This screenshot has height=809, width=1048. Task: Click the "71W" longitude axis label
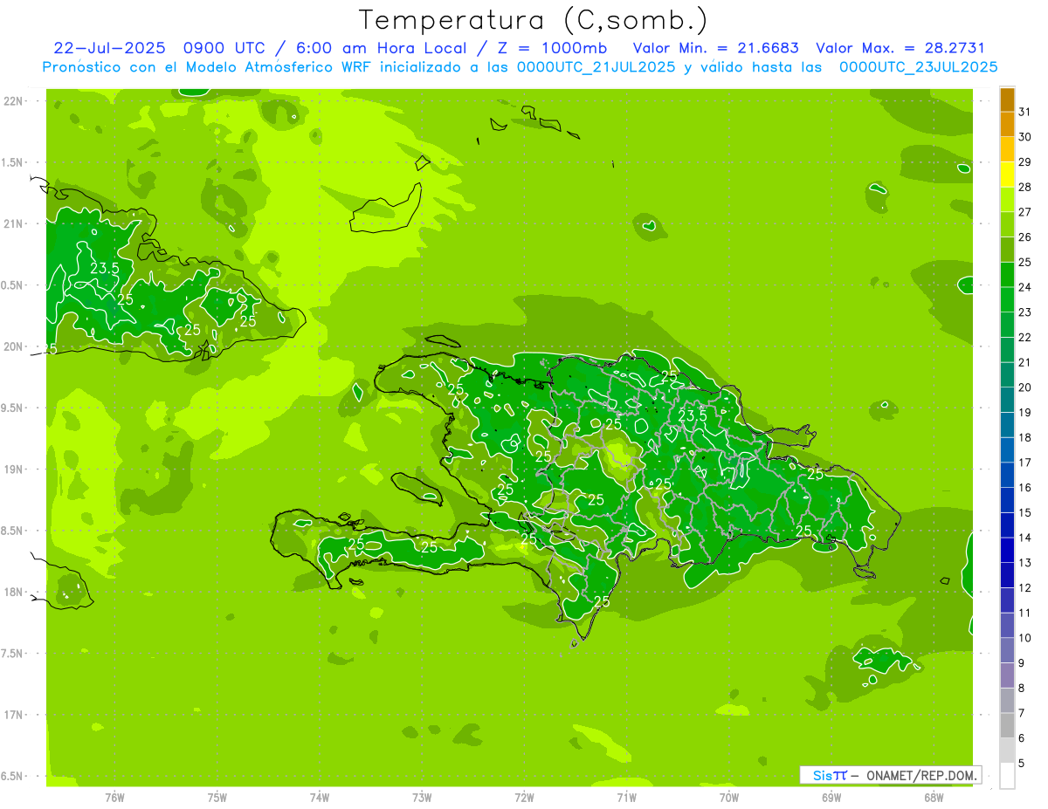[626, 797]
